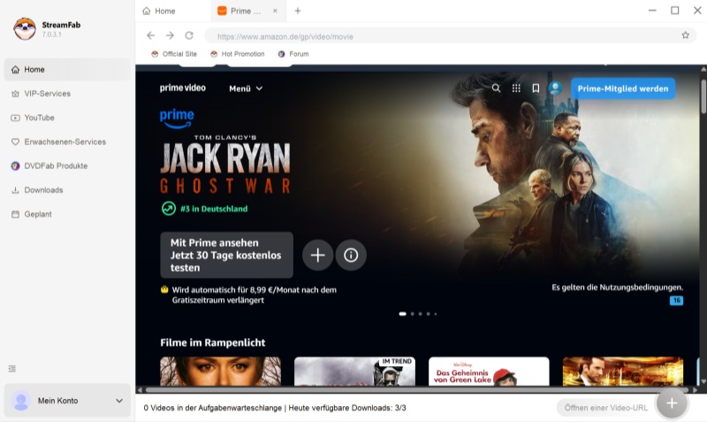The image size is (707, 422).
Task: Click the 8,99 €/Monat renewal notice text
Action: (x=254, y=295)
